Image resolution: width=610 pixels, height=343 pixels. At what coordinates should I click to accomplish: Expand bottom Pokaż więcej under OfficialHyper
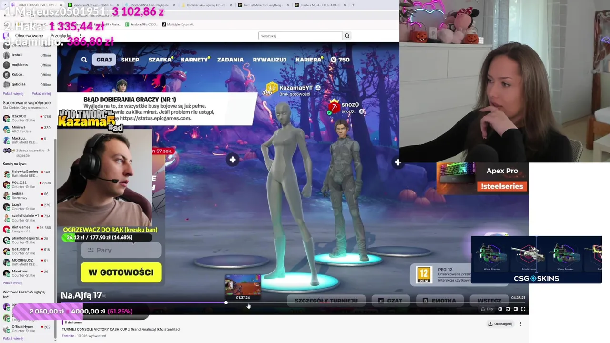click(13, 338)
